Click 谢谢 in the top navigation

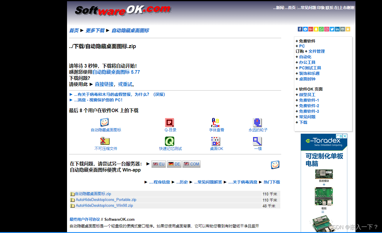[351, 8]
